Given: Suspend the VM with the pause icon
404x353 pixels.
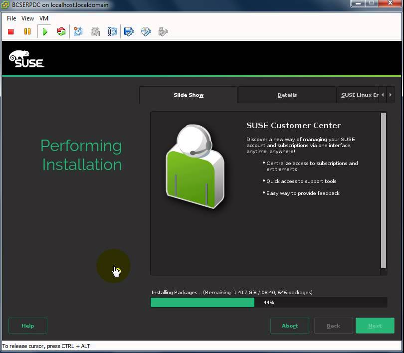Looking at the screenshot, I should 27,31.
